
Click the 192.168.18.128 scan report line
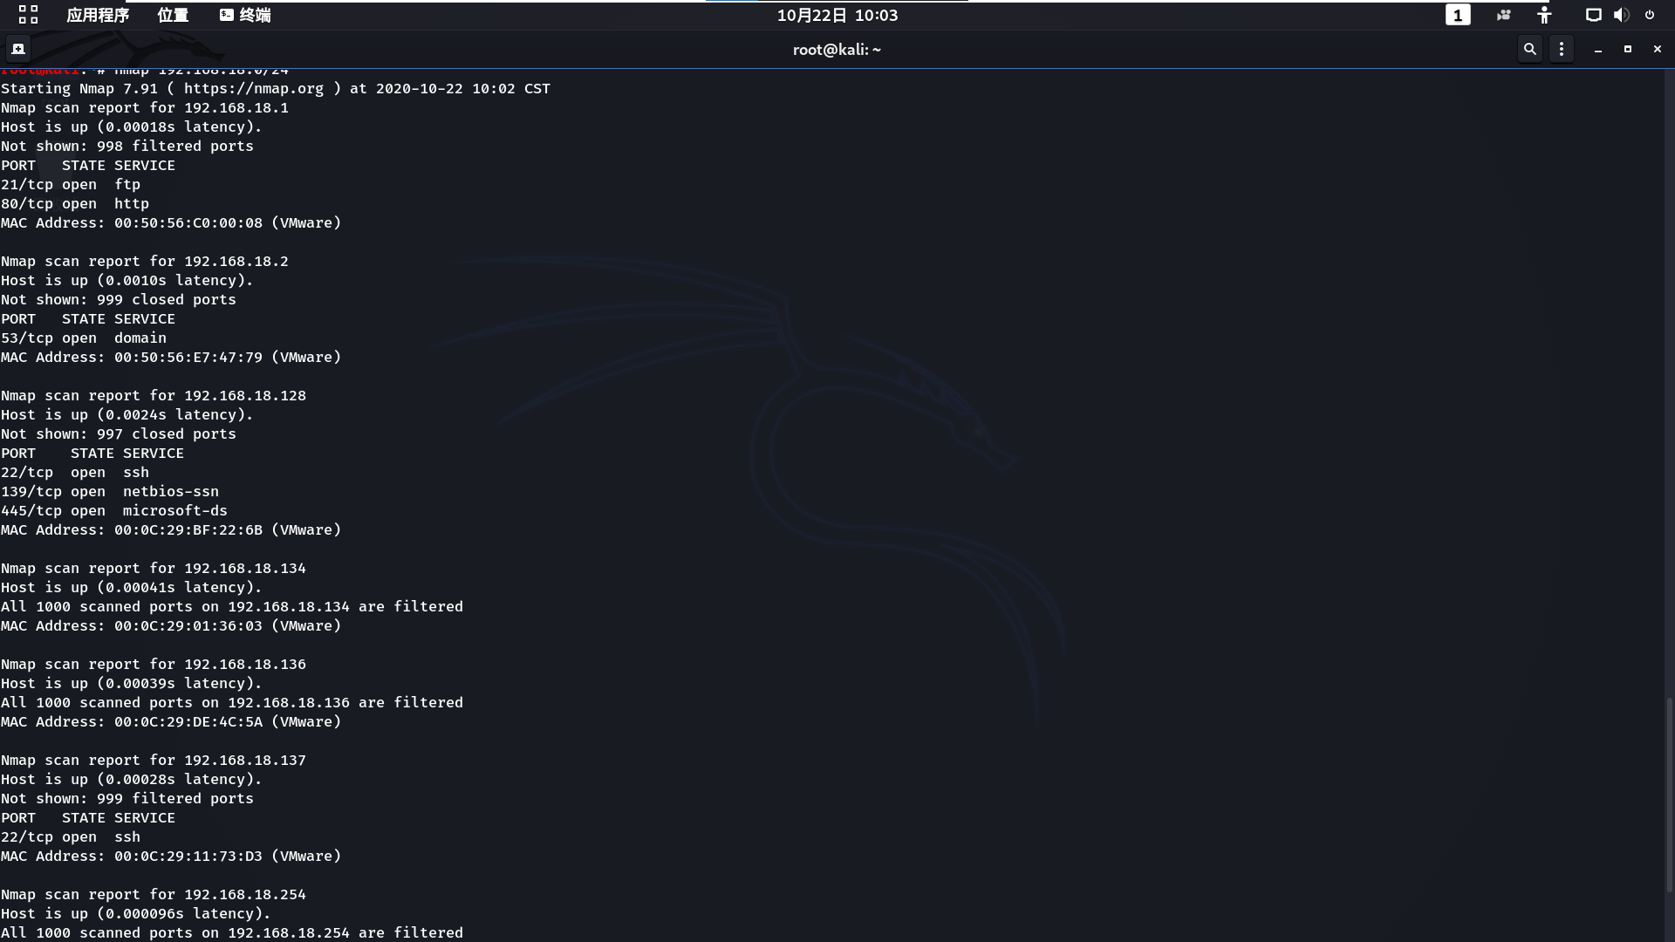[154, 395]
